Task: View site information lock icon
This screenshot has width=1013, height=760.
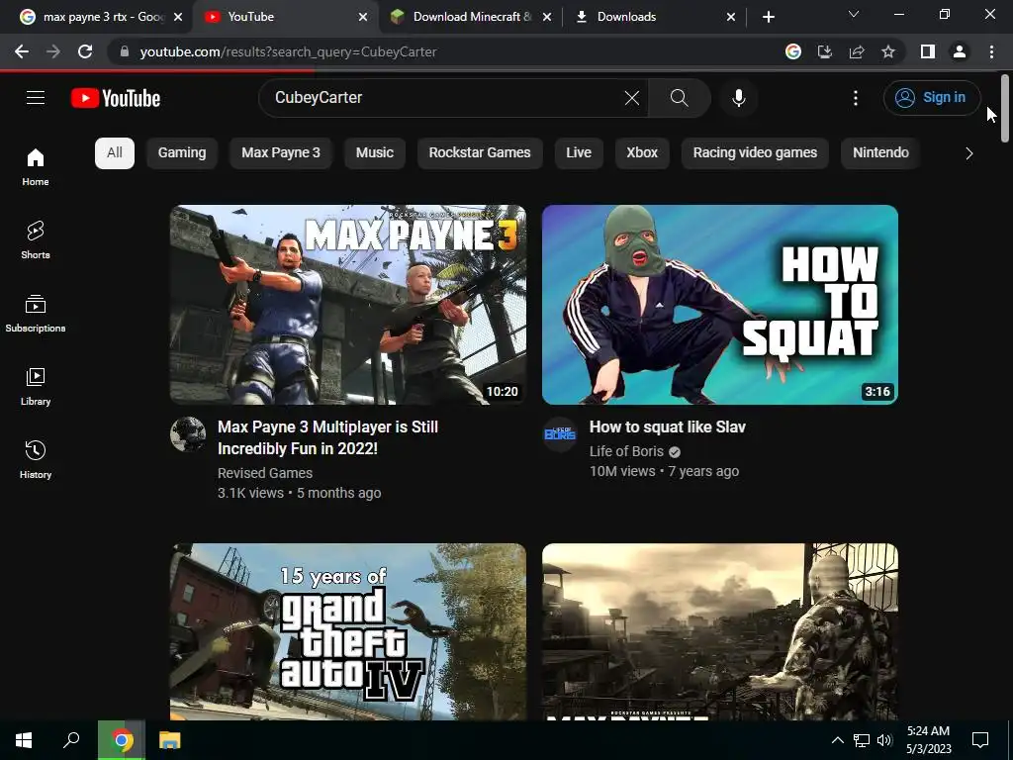Action: tap(125, 51)
